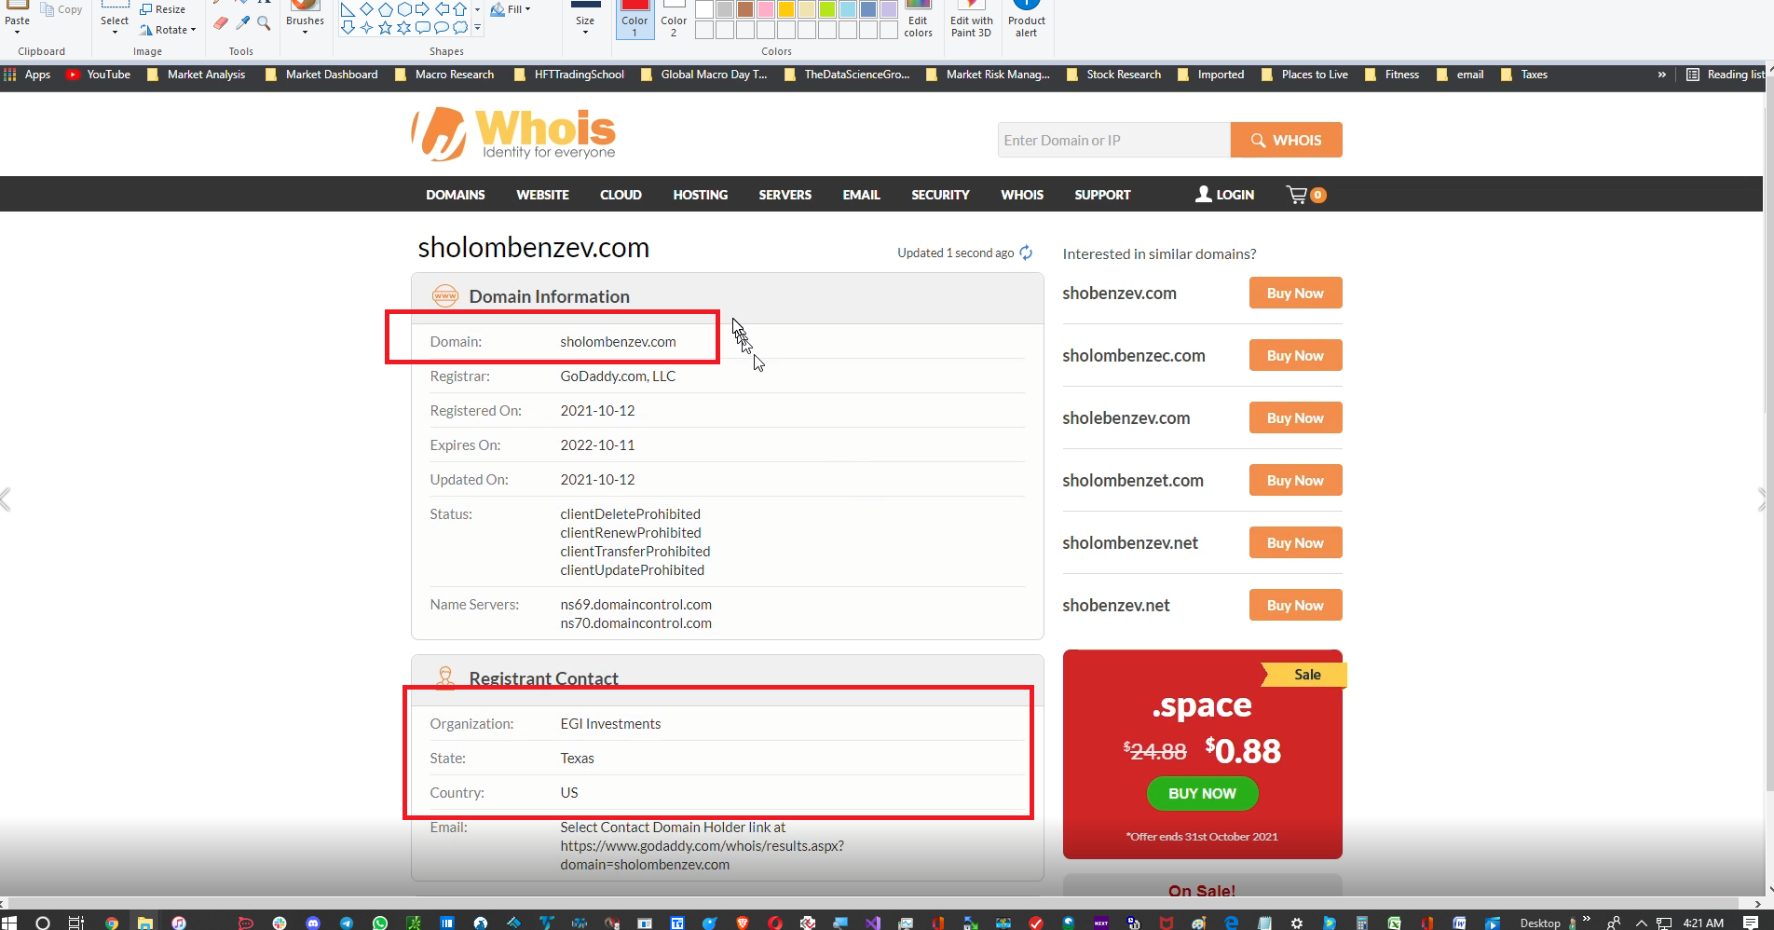This screenshot has height=930, width=1774.
Task: Choose the diamond shape
Action: 366,9
